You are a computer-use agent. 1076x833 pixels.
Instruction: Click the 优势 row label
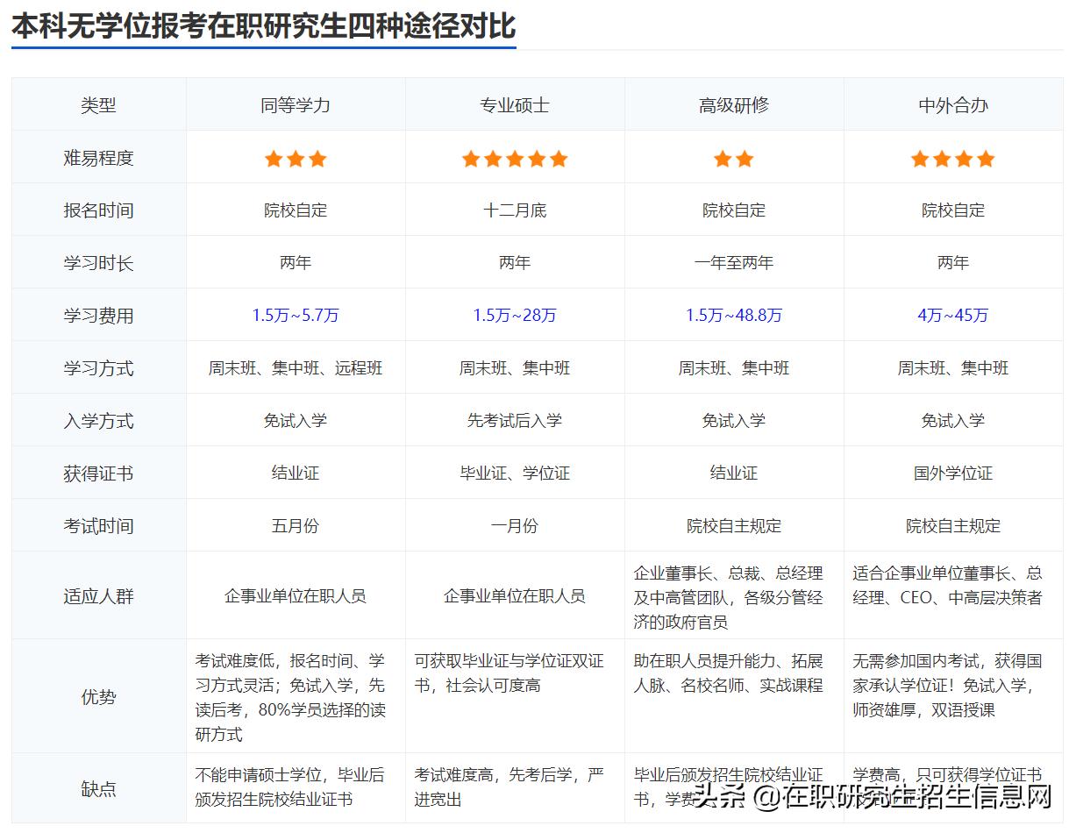(x=97, y=697)
